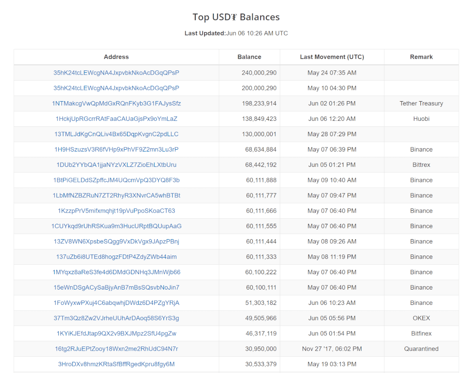Open address 13TMLJdKgCnQLiv4Bx65DqpKvgnC2pdLLC

(116, 134)
